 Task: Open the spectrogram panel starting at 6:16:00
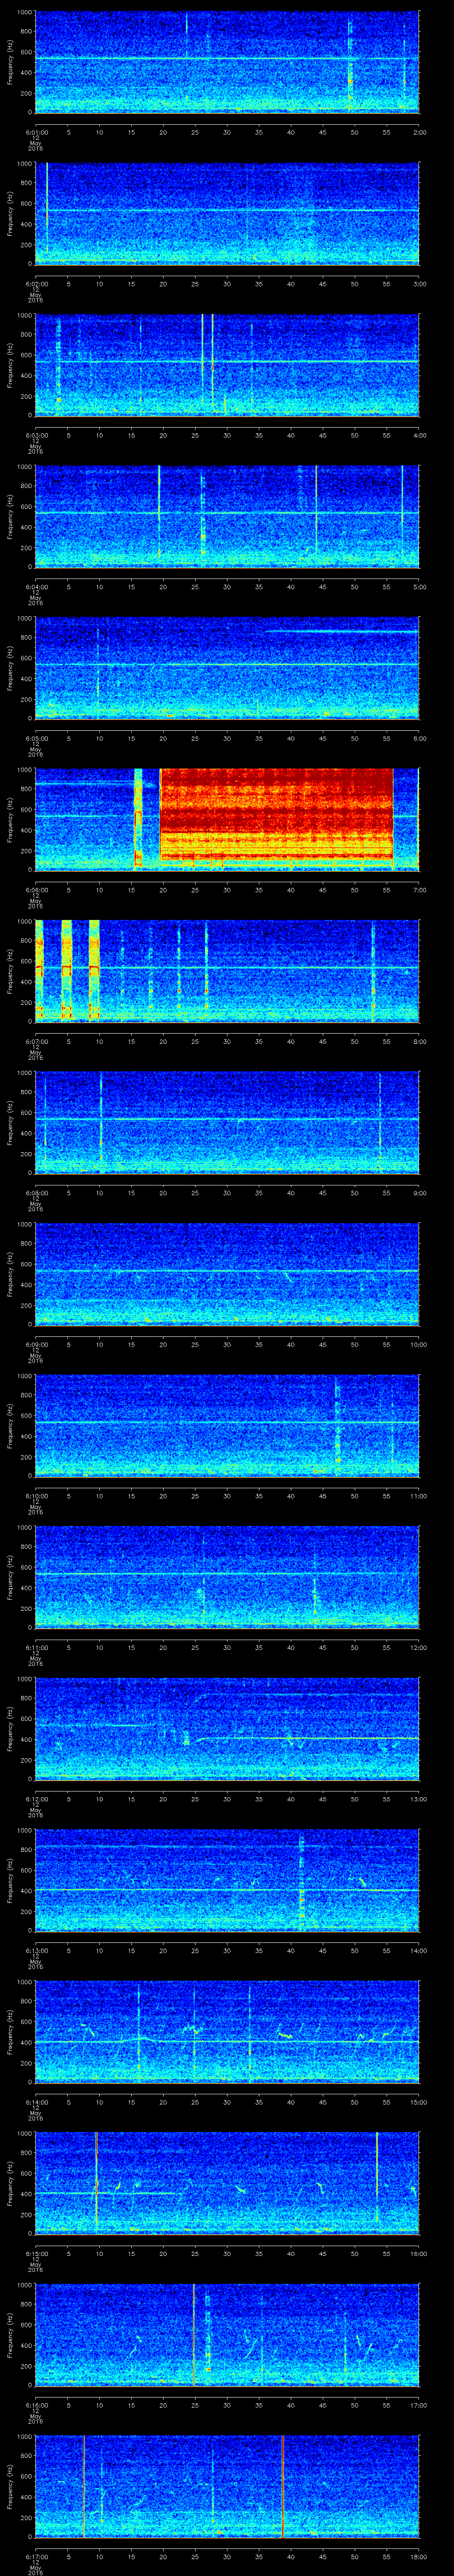point(227,2335)
